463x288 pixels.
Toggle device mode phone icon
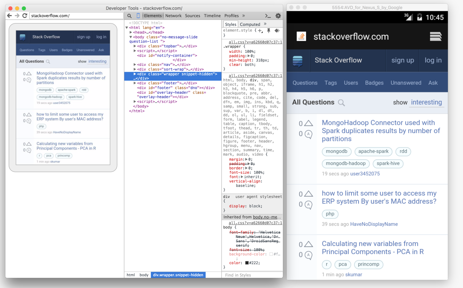point(138,16)
